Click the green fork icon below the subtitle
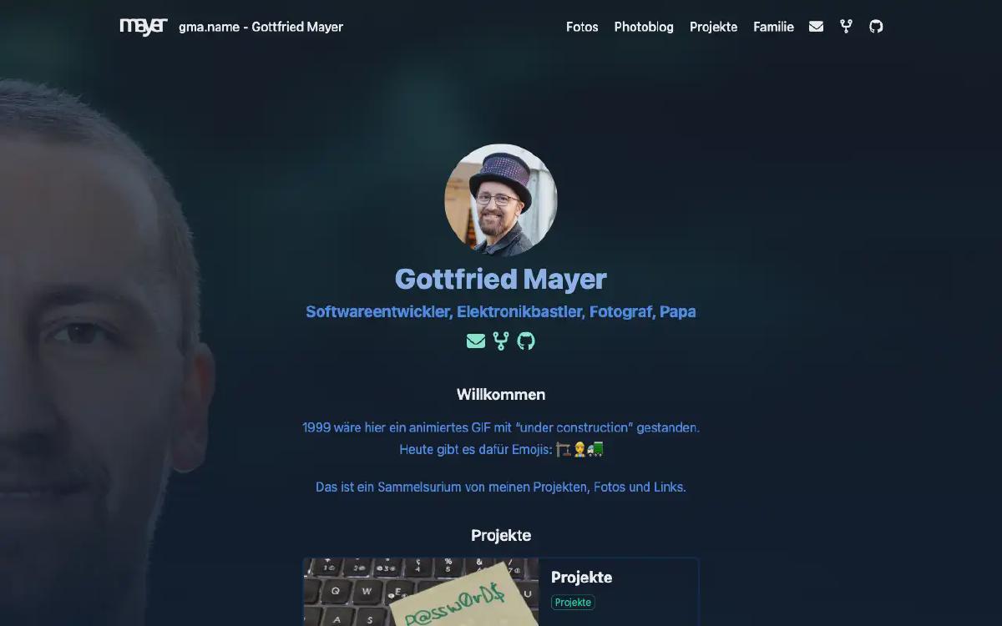Image resolution: width=1002 pixels, height=626 pixels. [x=501, y=341]
